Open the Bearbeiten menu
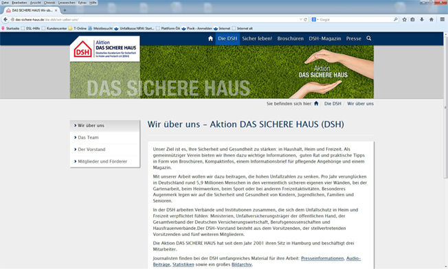Viewport: 448px width, 269px height. (x=19, y=3)
